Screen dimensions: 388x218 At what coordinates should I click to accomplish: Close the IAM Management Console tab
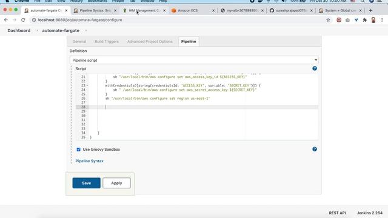pos(164,10)
